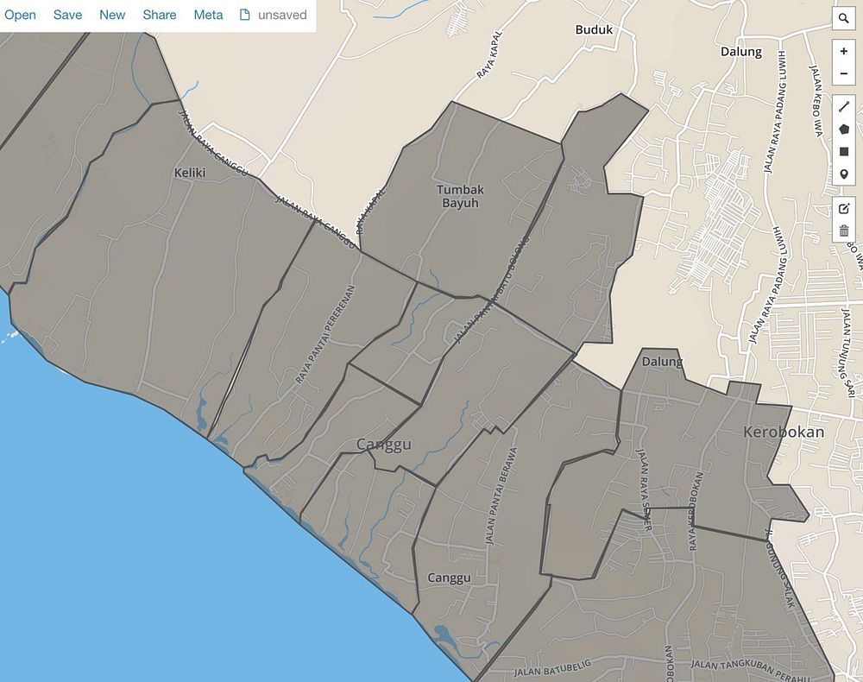Zoom out with the minus button
Screen dimensions: 863x682
pyautogui.click(x=843, y=73)
